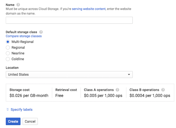This screenshot has width=176, height=128.
Task: Select the Multi-Regional storage class
Action: [8, 42]
